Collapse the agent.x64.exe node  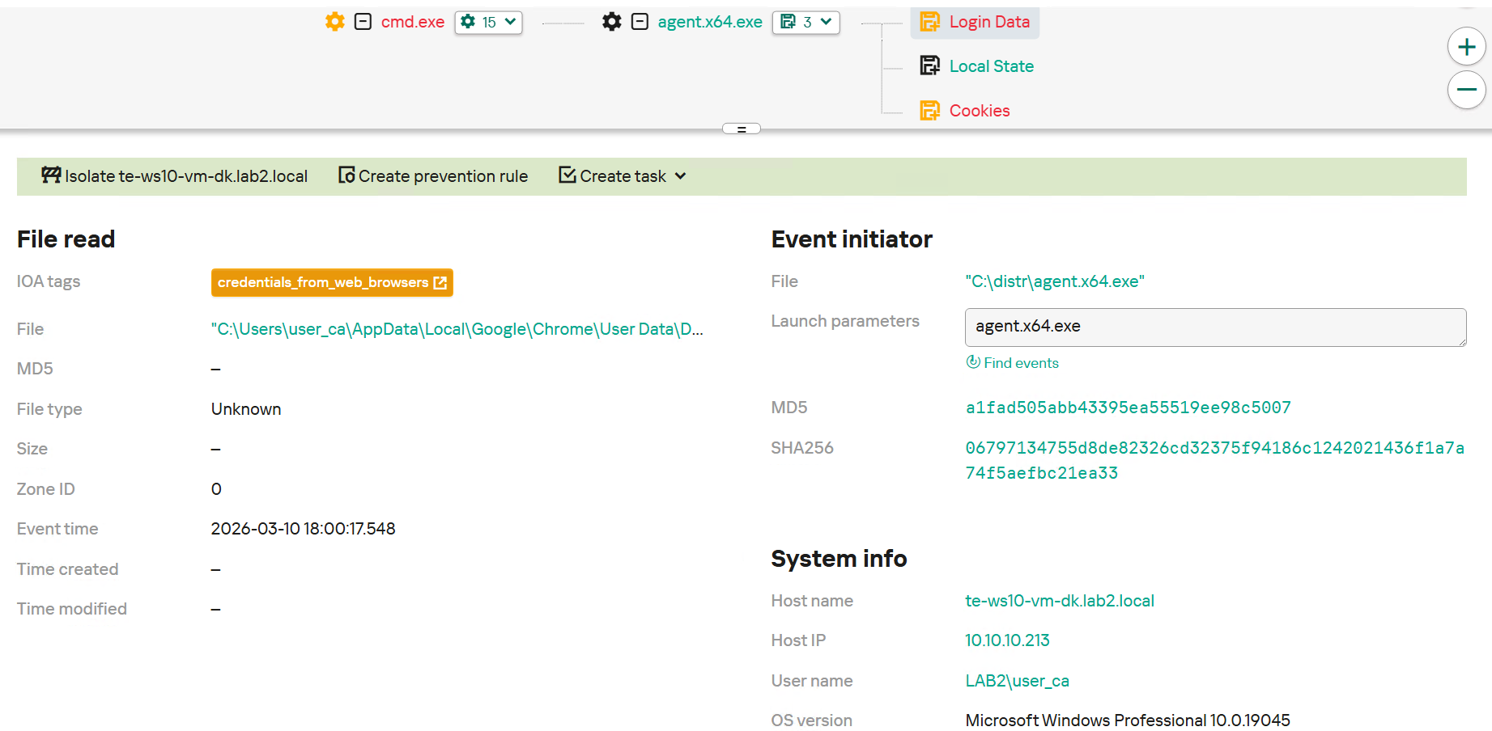(x=640, y=22)
